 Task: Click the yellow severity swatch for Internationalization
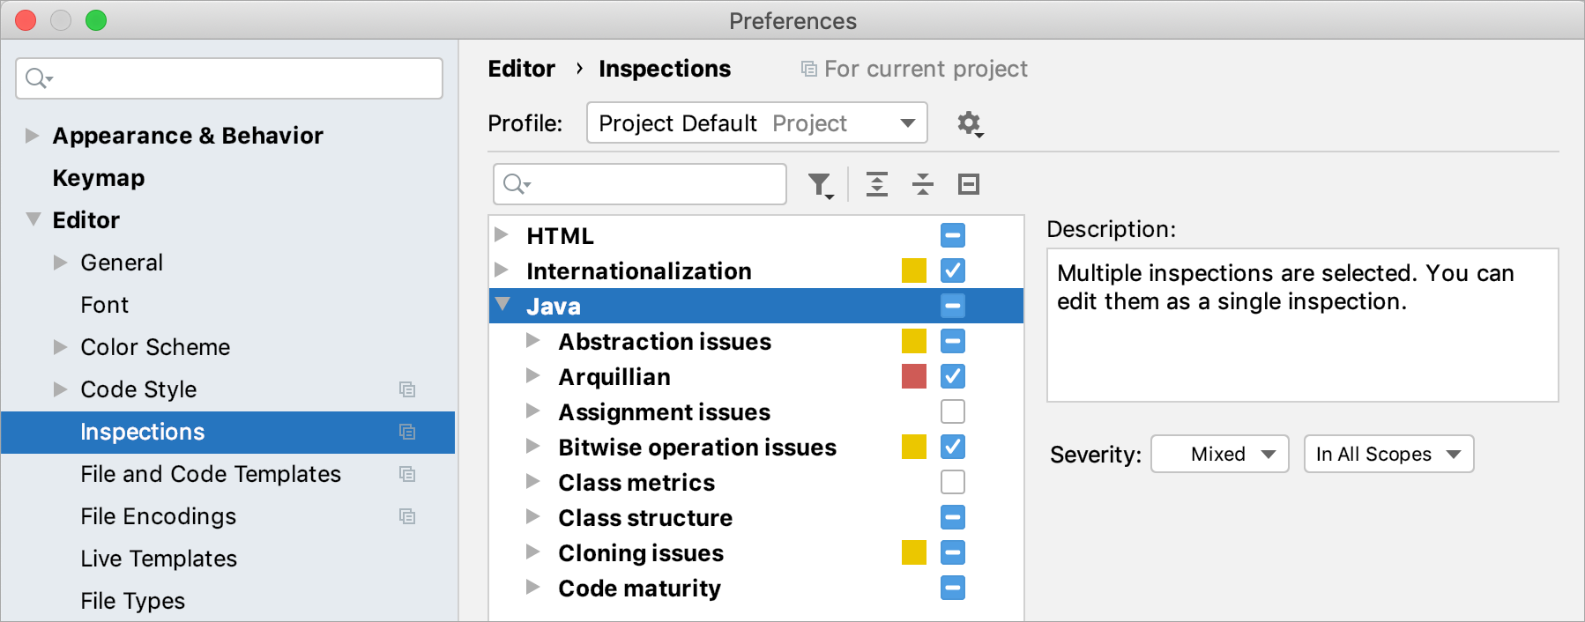pos(914,270)
